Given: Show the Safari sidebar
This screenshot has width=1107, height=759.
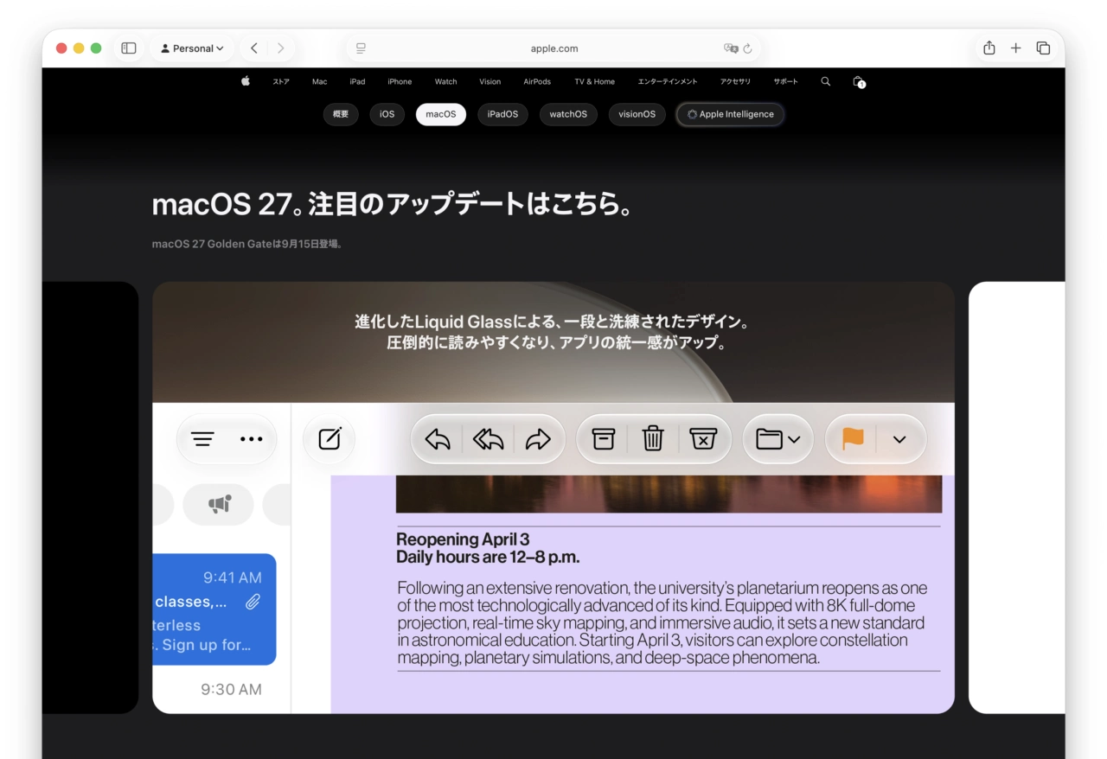Looking at the screenshot, I should [x=129, y=48].
